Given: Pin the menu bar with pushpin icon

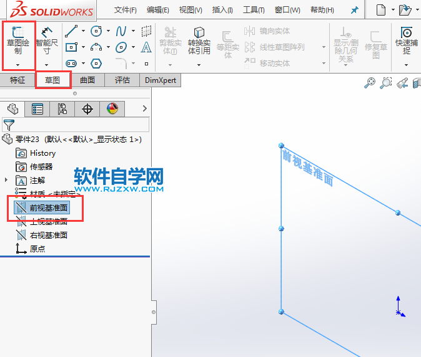Looking at the screenshot, I should pos(355,10).
